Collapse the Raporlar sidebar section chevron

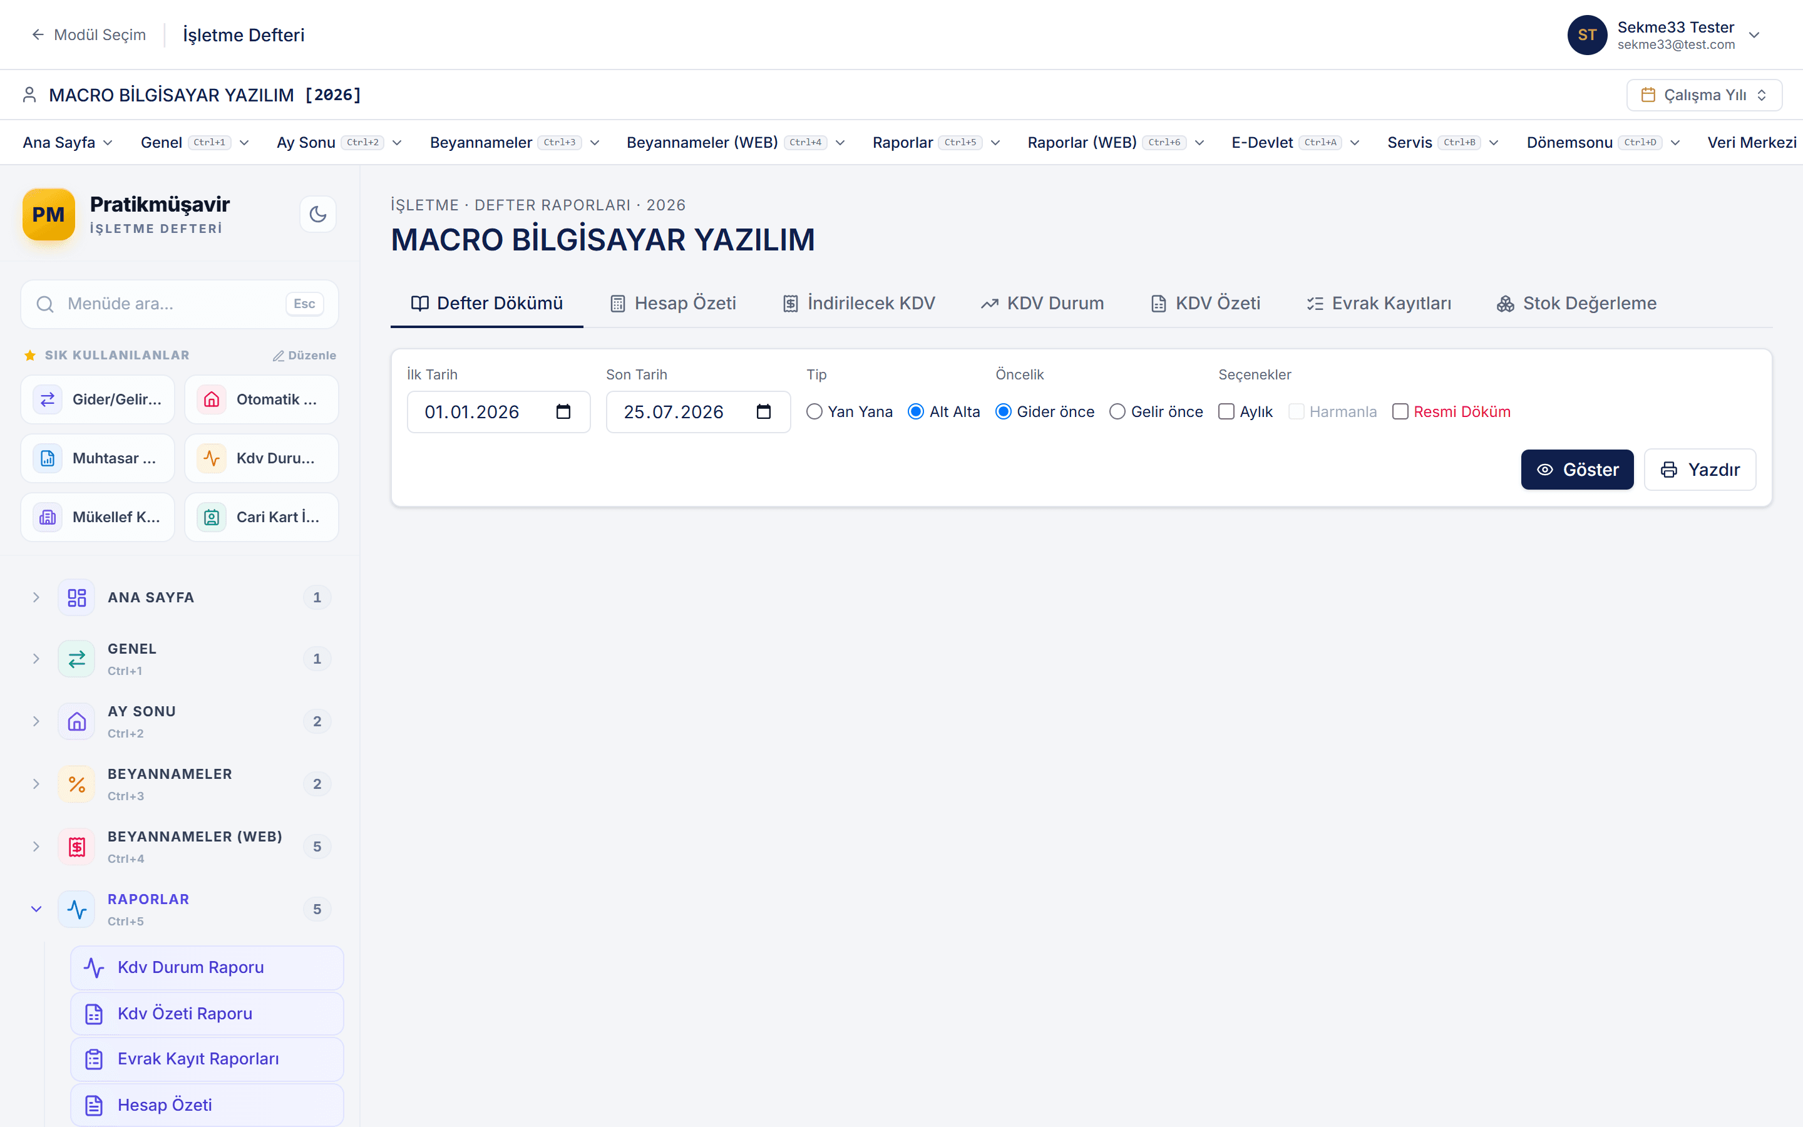(x=36, y=909)
